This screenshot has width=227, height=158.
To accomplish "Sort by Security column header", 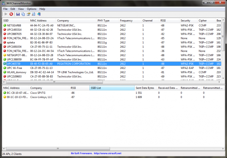I will [188, 20].
